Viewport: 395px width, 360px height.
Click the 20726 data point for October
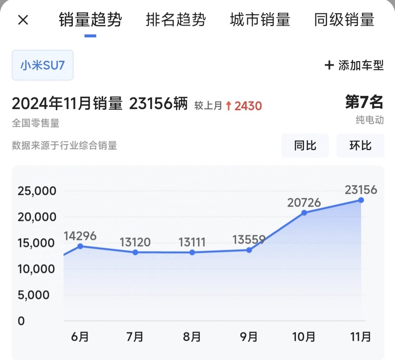[x=304, y=213]
